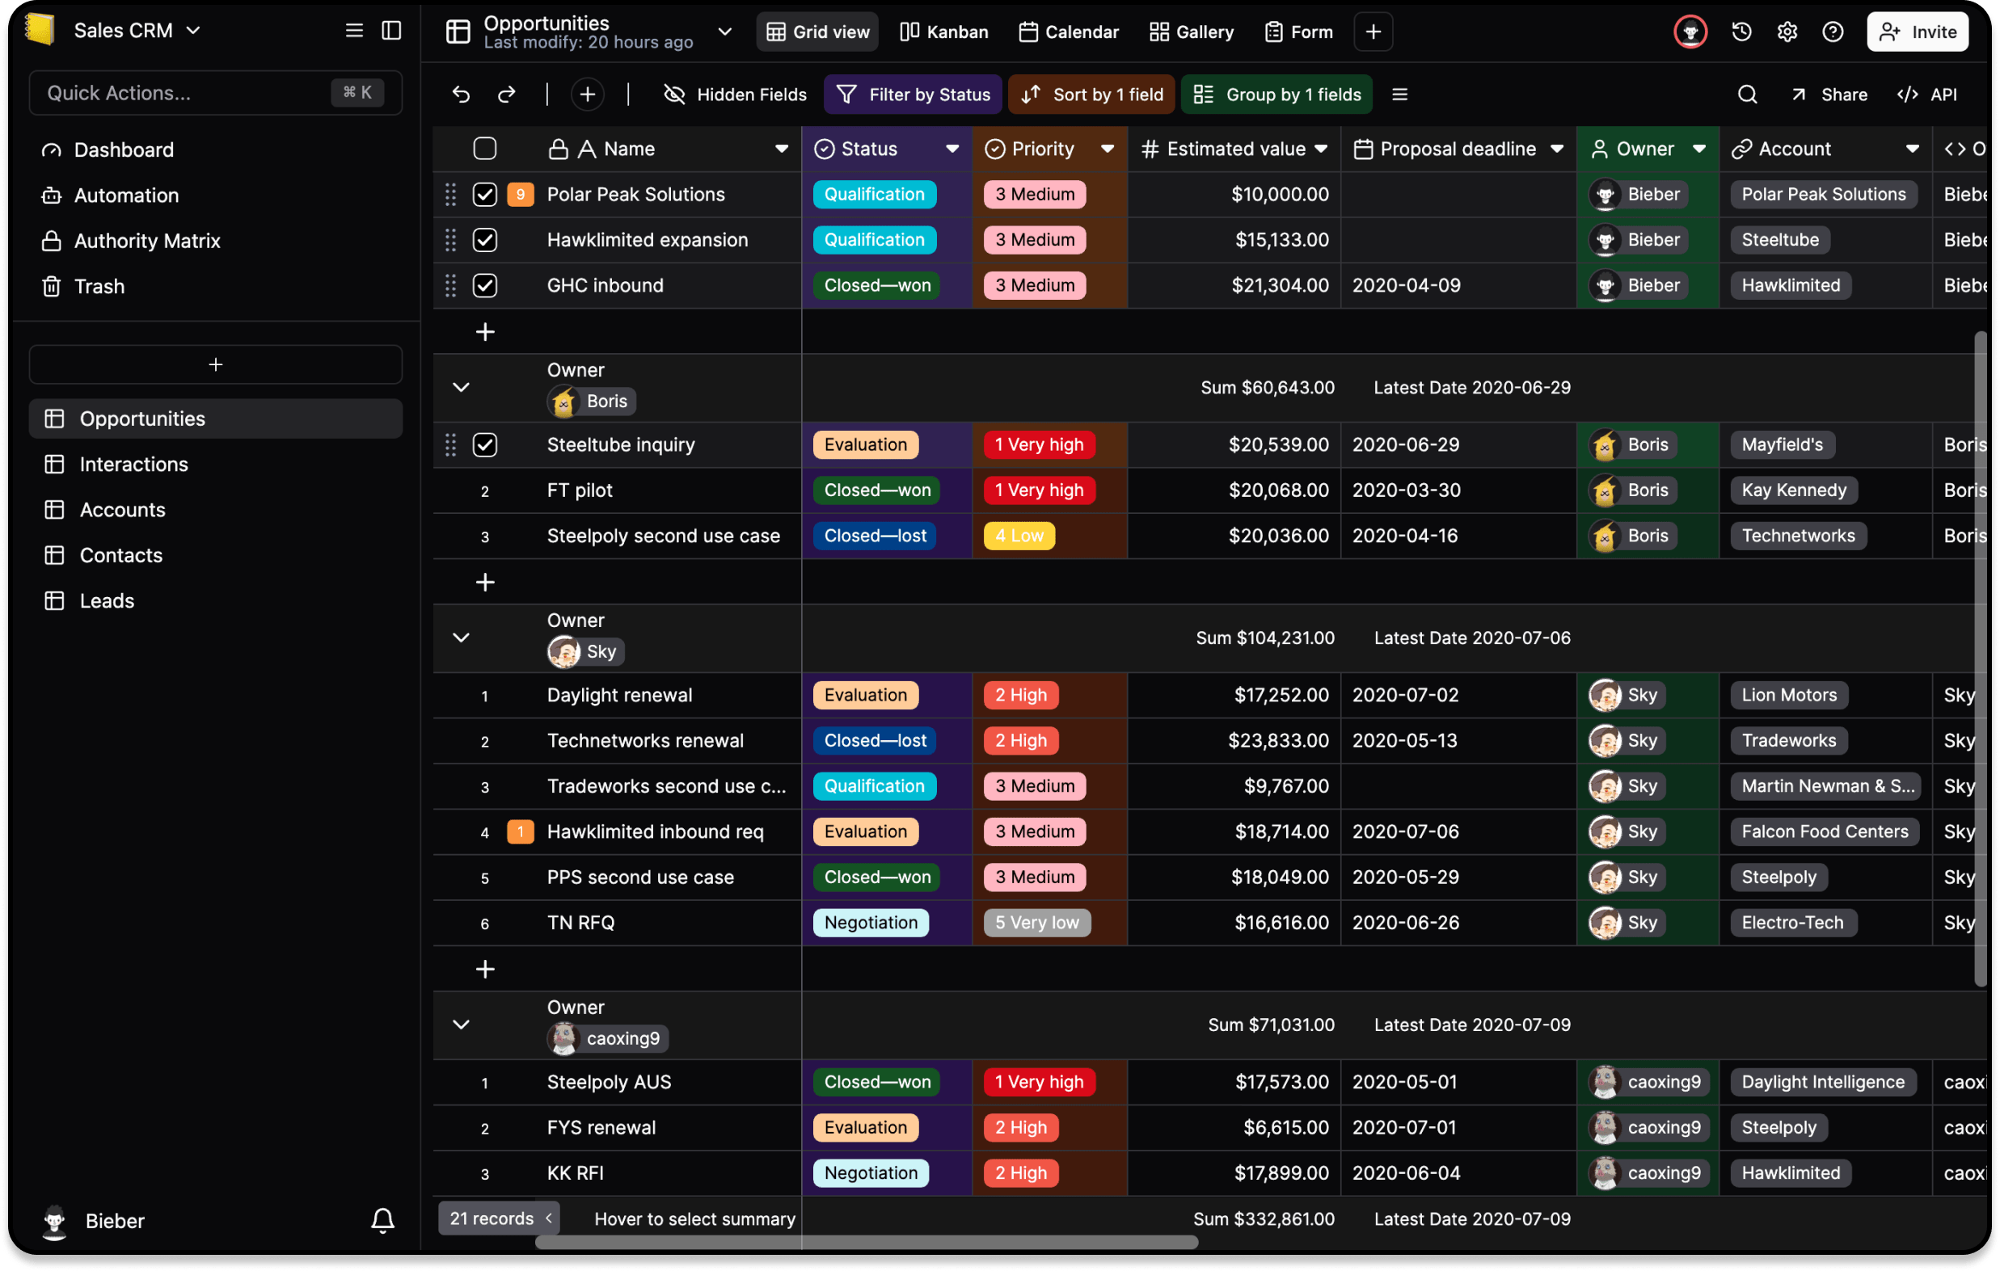Screen dimensions: 2000x1271
Task: Uncheck the Polar Peak Solutions row
Action: click(x=485, y=194)
